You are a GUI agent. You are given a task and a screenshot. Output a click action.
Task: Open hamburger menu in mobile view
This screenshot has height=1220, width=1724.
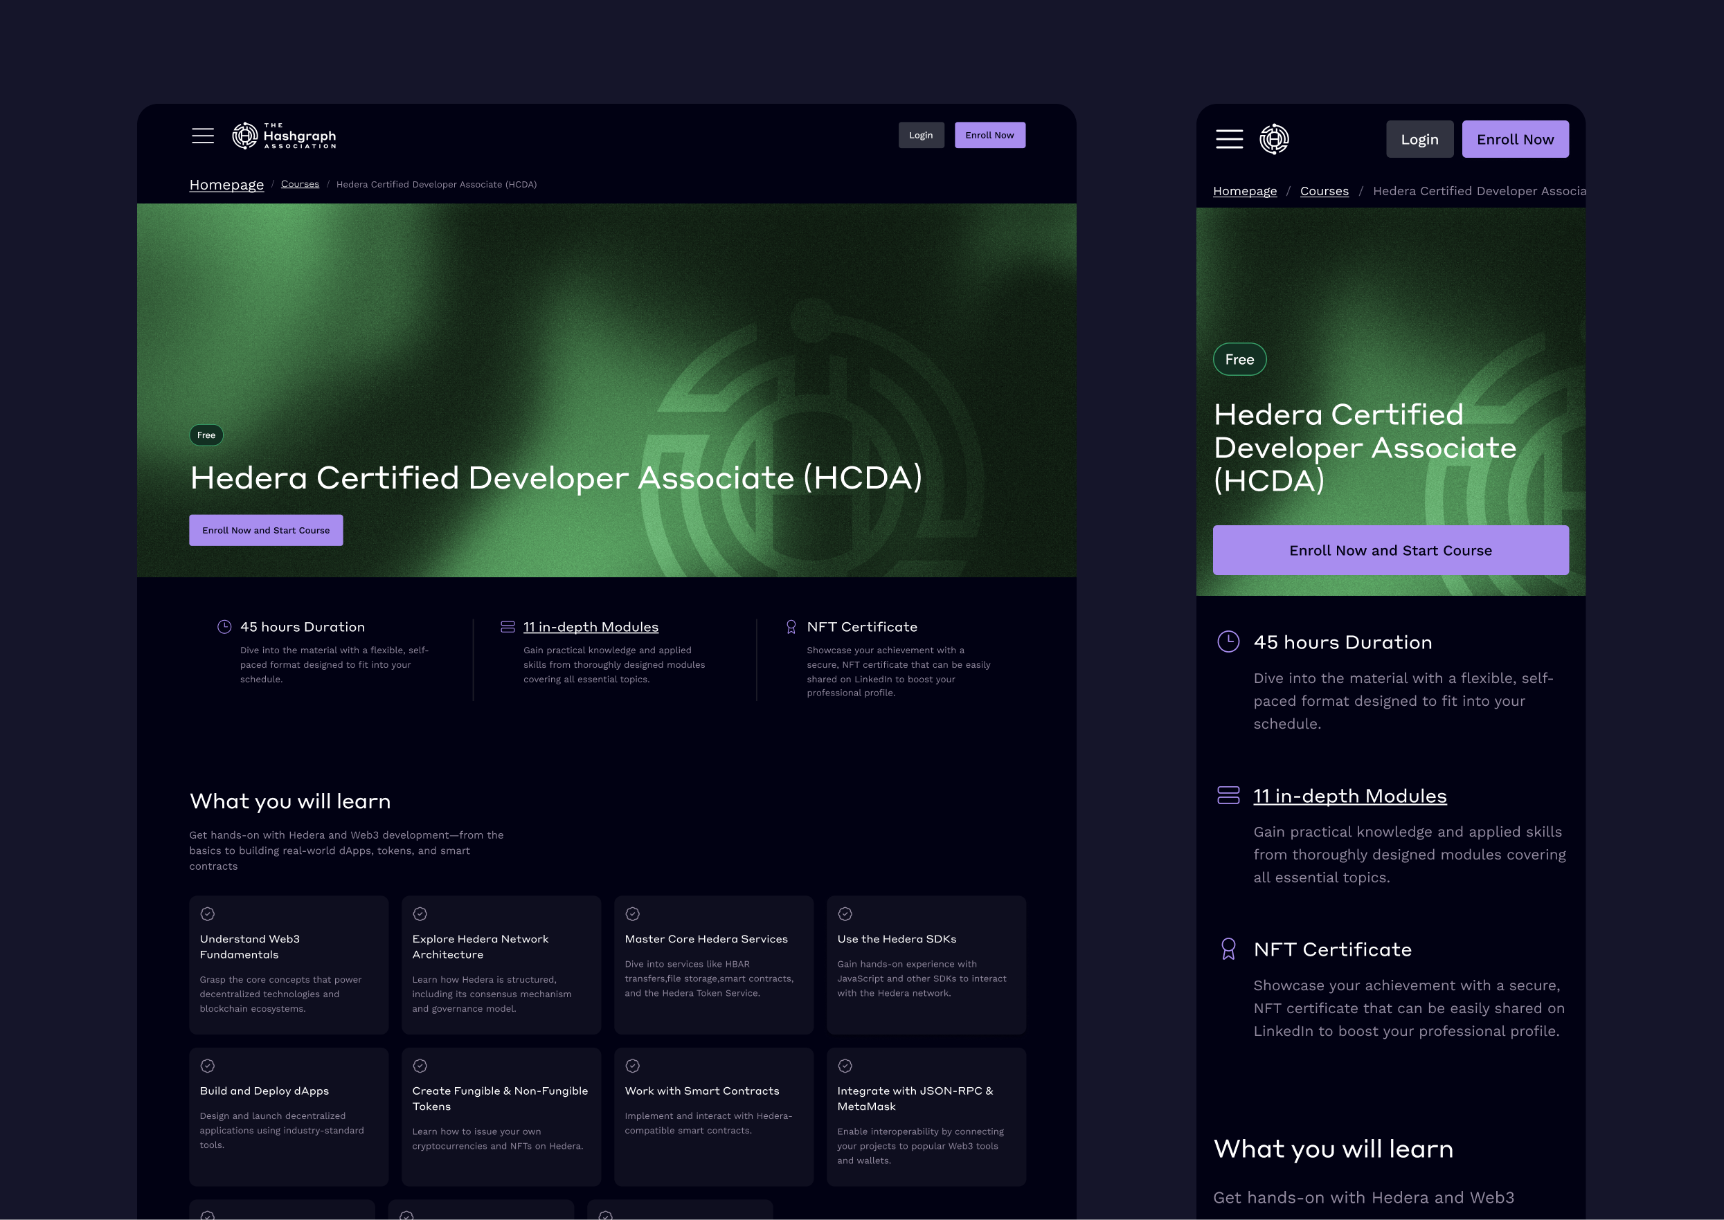tap(1230, 139)
